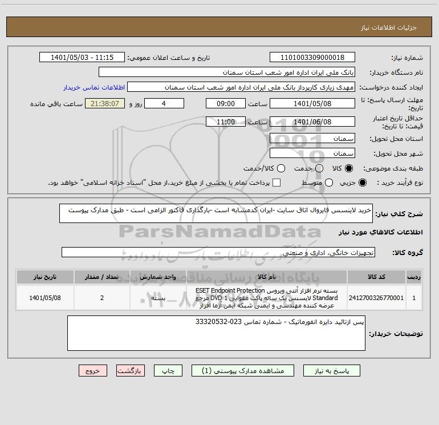Click the delivery city field سمنان
The height and width of the screenshot is (425, 439).
coord(312,153)
